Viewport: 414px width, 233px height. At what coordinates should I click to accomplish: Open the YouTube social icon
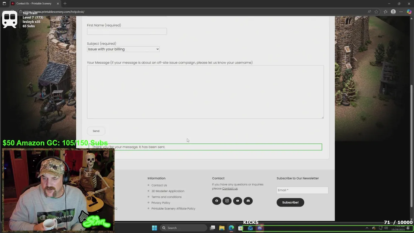click(x=237, y=201)
